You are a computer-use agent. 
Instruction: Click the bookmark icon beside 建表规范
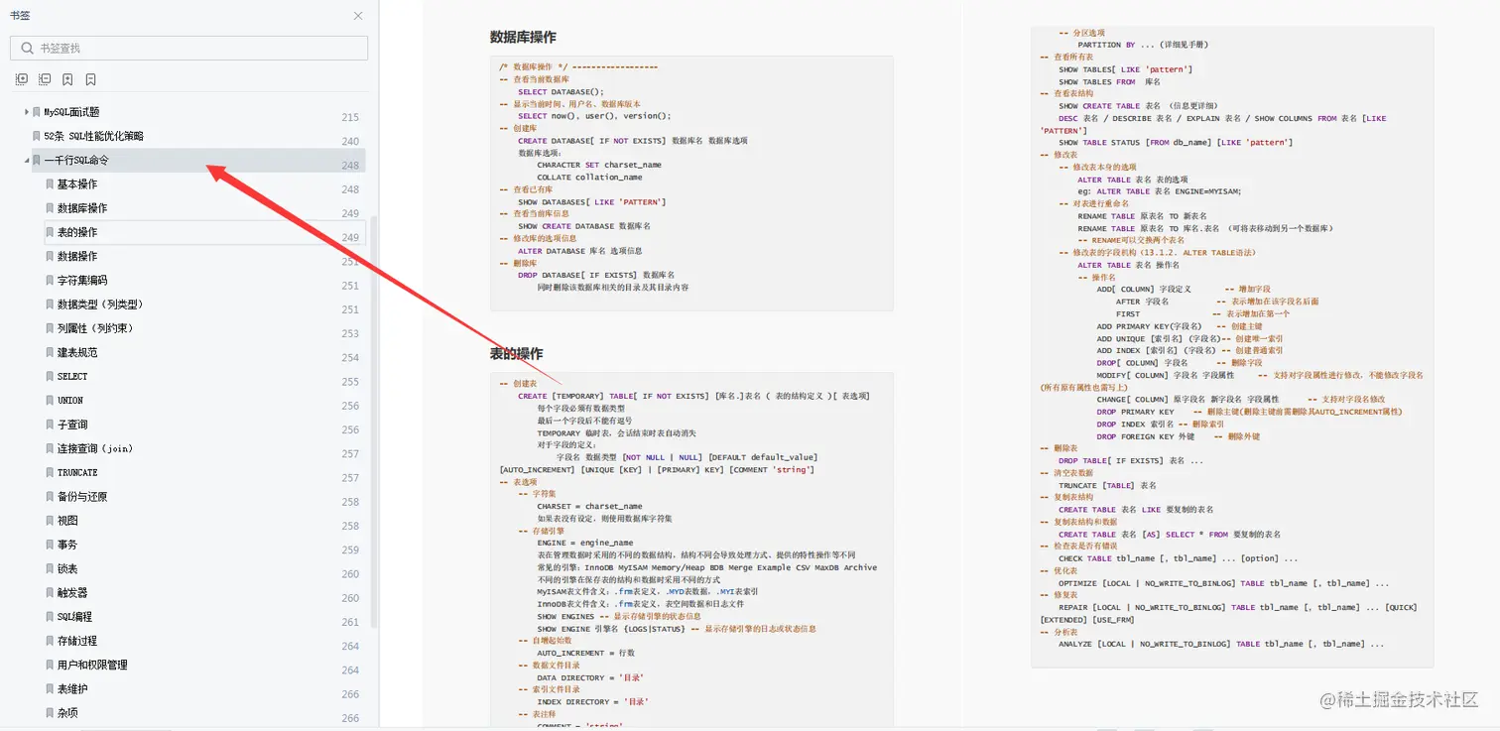pos(50,352)
